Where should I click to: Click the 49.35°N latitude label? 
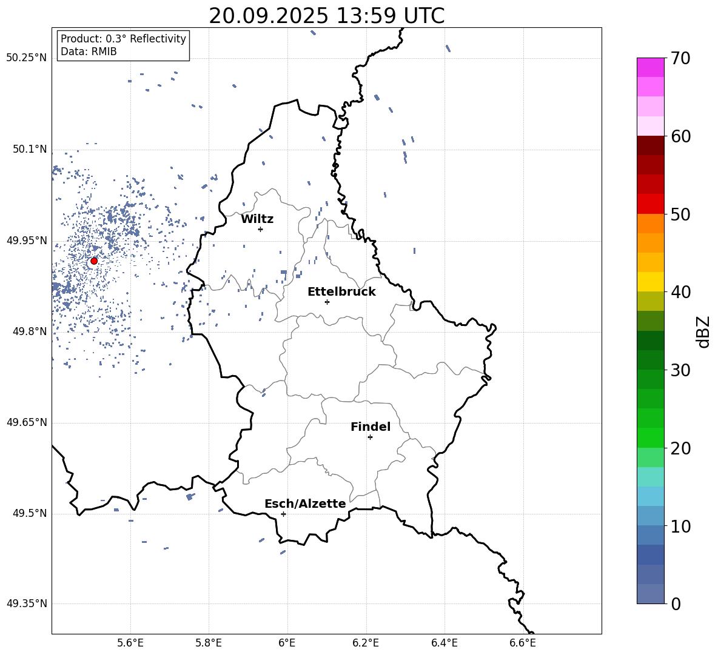(27, 603)
